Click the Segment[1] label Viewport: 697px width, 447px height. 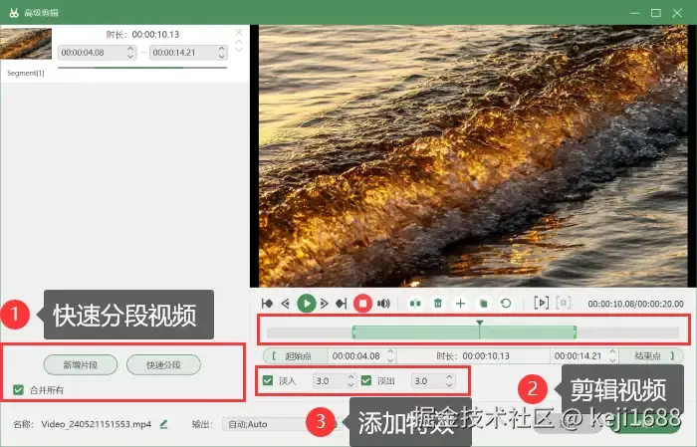[26, 73]
